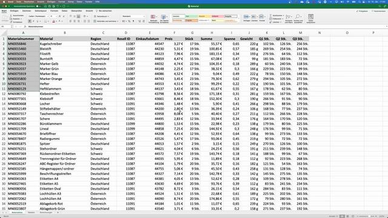Switch to the Ansicht ribbon tab
The height and width of the screenshot is (218, 388).
click(x=89, y=11)
